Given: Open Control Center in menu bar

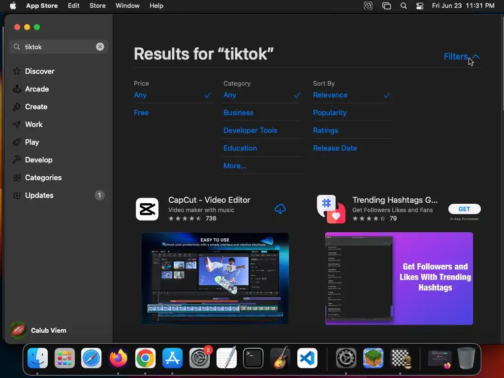Looking at the screenshot, I should click(420, 6).
